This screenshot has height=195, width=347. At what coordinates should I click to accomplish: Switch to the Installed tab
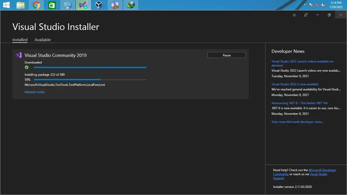pyautogui.click(x=20, y=40)
